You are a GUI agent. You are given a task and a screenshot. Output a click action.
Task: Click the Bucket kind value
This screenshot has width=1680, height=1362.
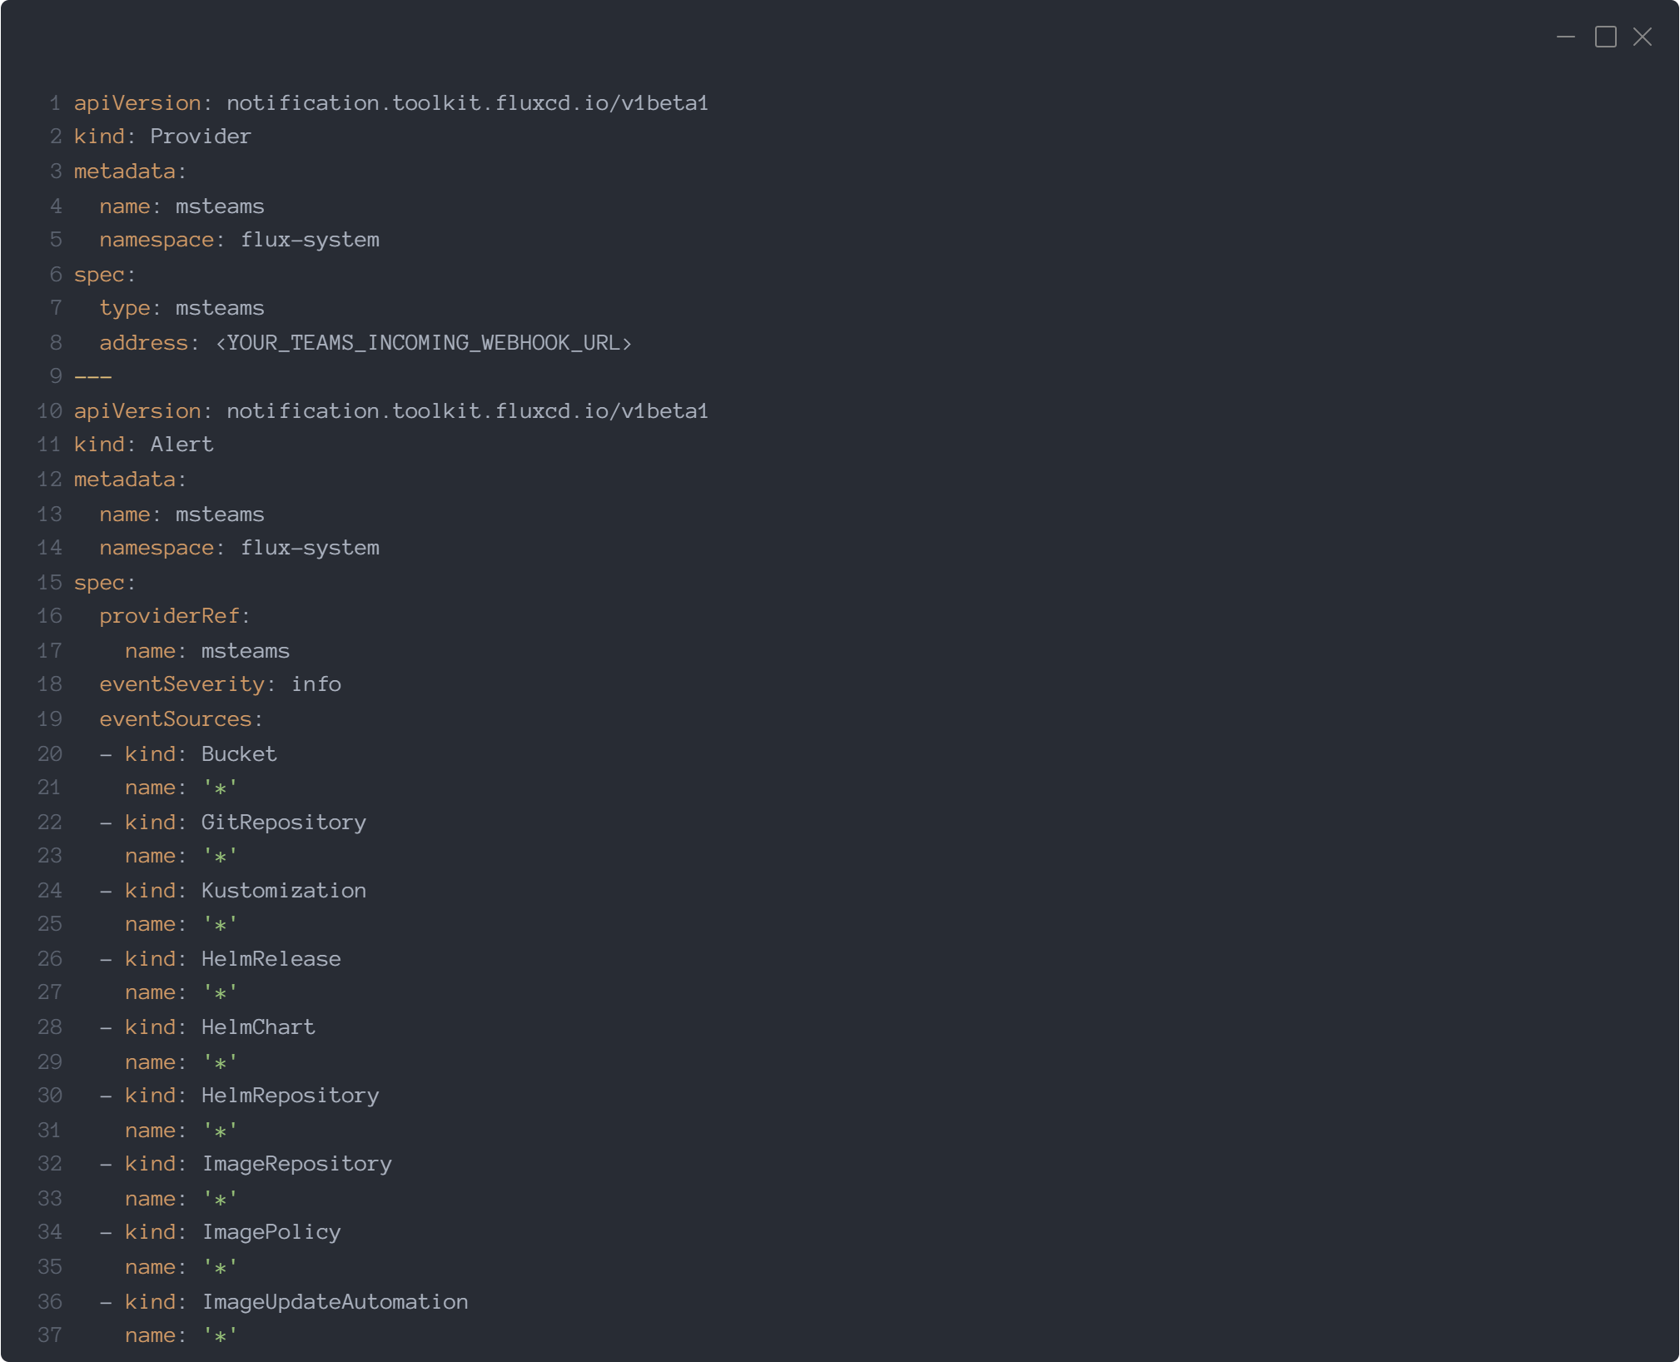[239, 754]
